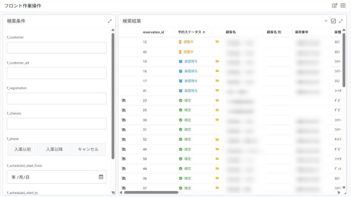Toggle the 入庫以降 phase filter
Viewport: 351px width, 197px height.
(54, 149)
